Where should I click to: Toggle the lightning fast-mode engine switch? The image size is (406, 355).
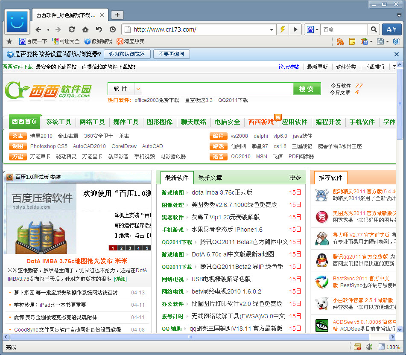click(x=282, y=29)
